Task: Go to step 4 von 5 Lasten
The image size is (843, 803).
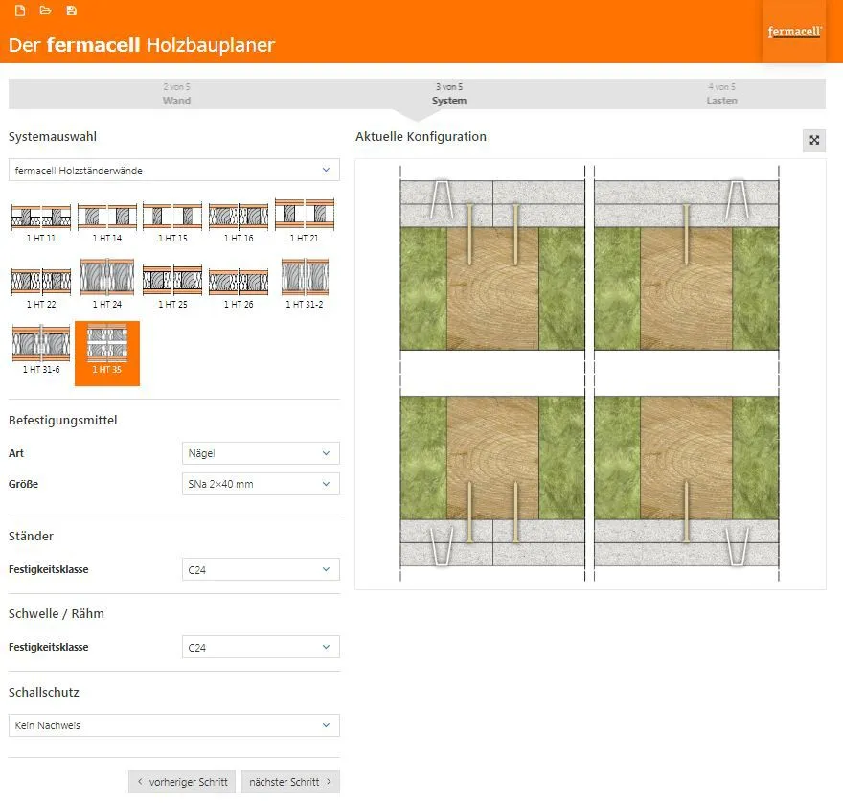Action: pyautogui.click(x=721, y=94)
